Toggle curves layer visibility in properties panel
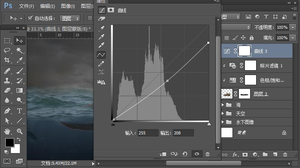 click(196, 154)
